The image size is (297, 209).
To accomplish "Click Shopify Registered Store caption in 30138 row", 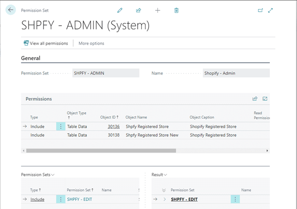I will point(213,135).
